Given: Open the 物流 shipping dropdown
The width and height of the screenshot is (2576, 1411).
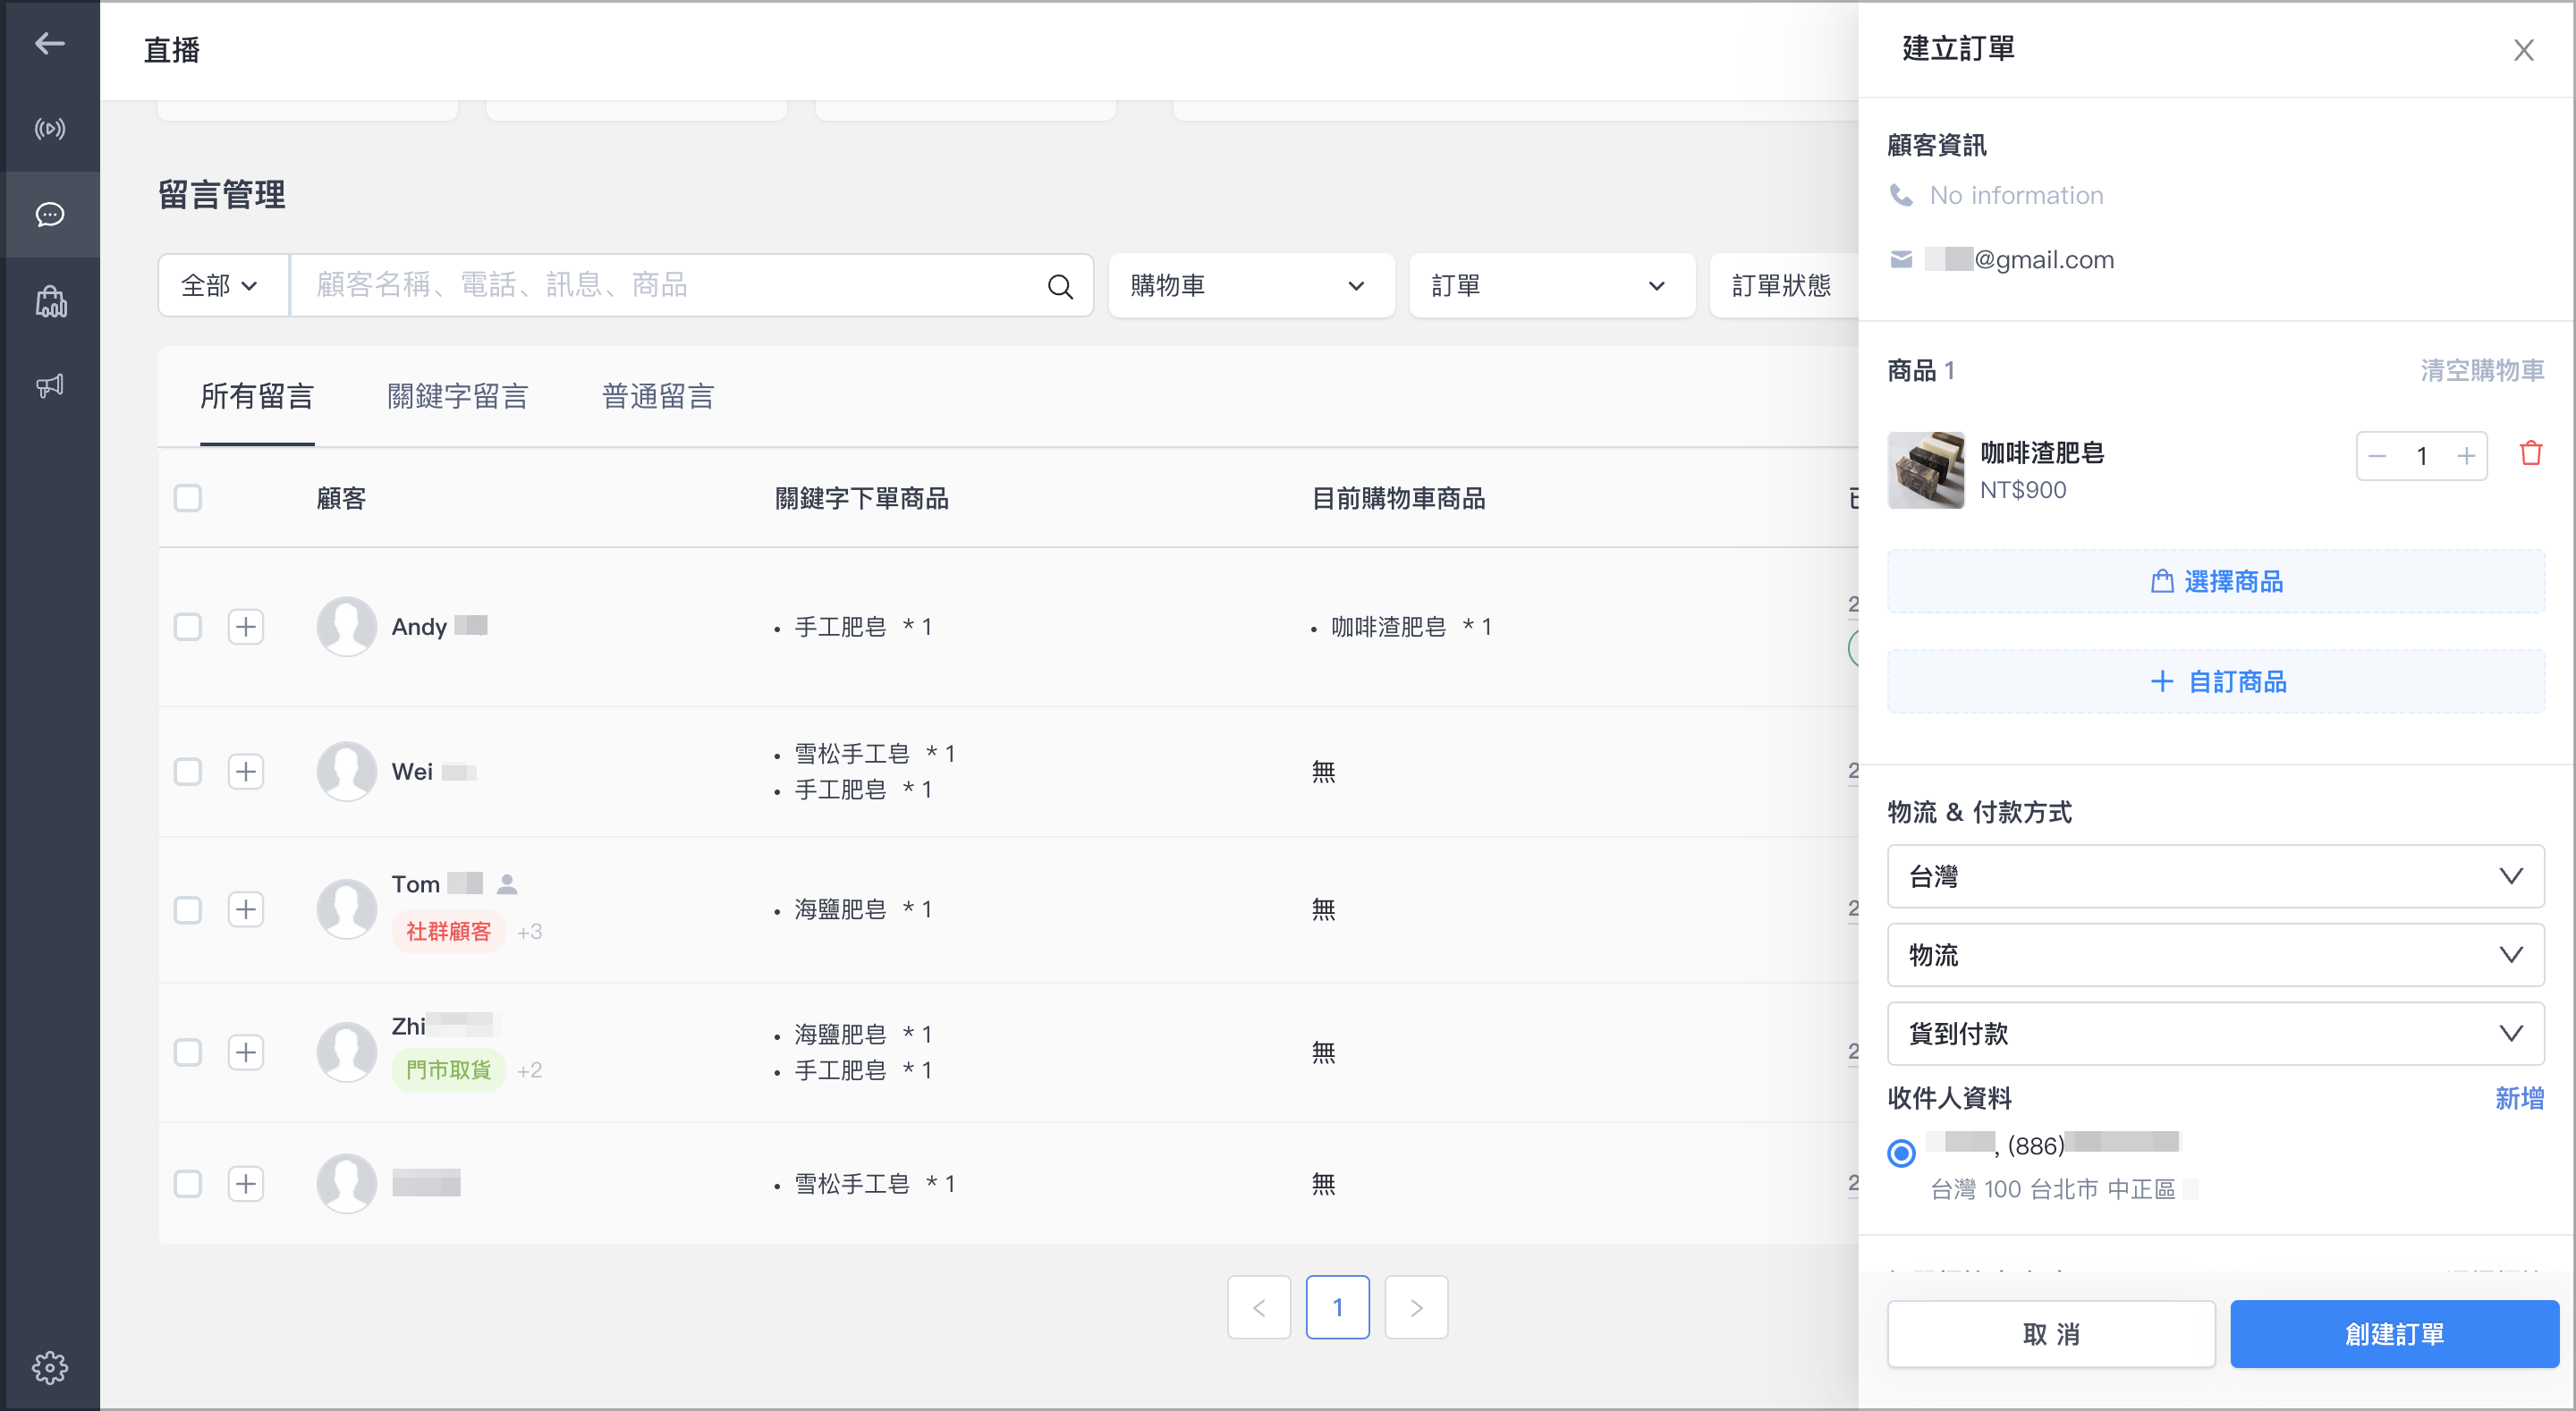Looking at the screenshot, I should [x=2215, y=955].
